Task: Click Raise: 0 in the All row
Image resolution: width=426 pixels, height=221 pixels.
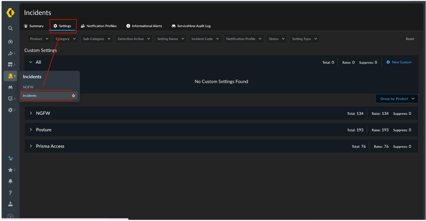Action: (348, 62)
